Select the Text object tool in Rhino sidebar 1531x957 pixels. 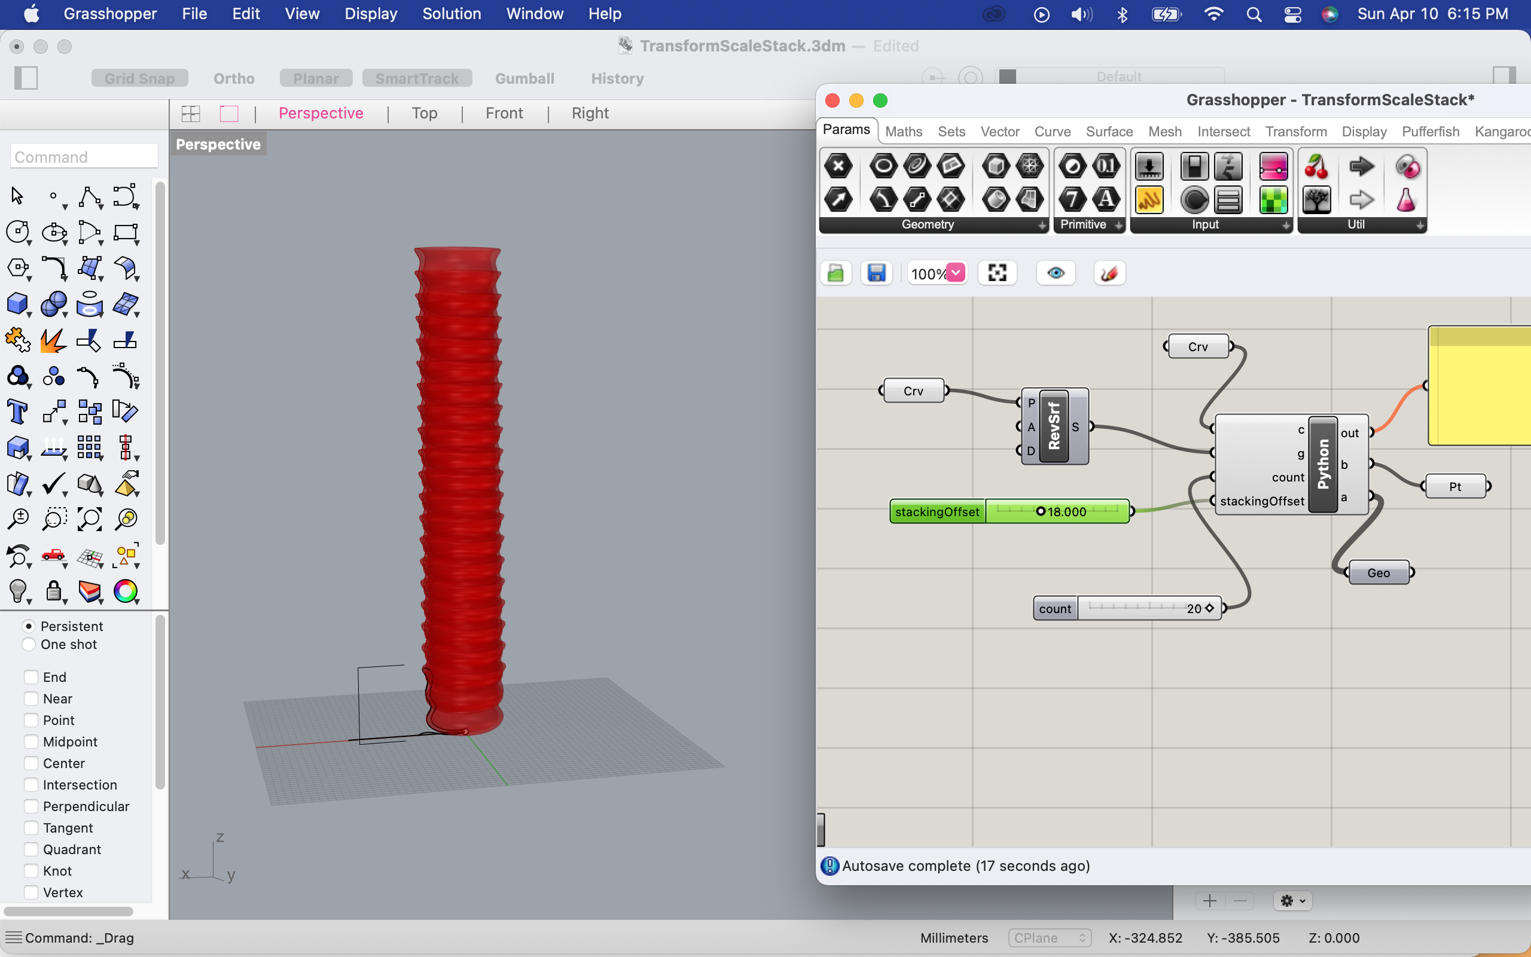17,412
